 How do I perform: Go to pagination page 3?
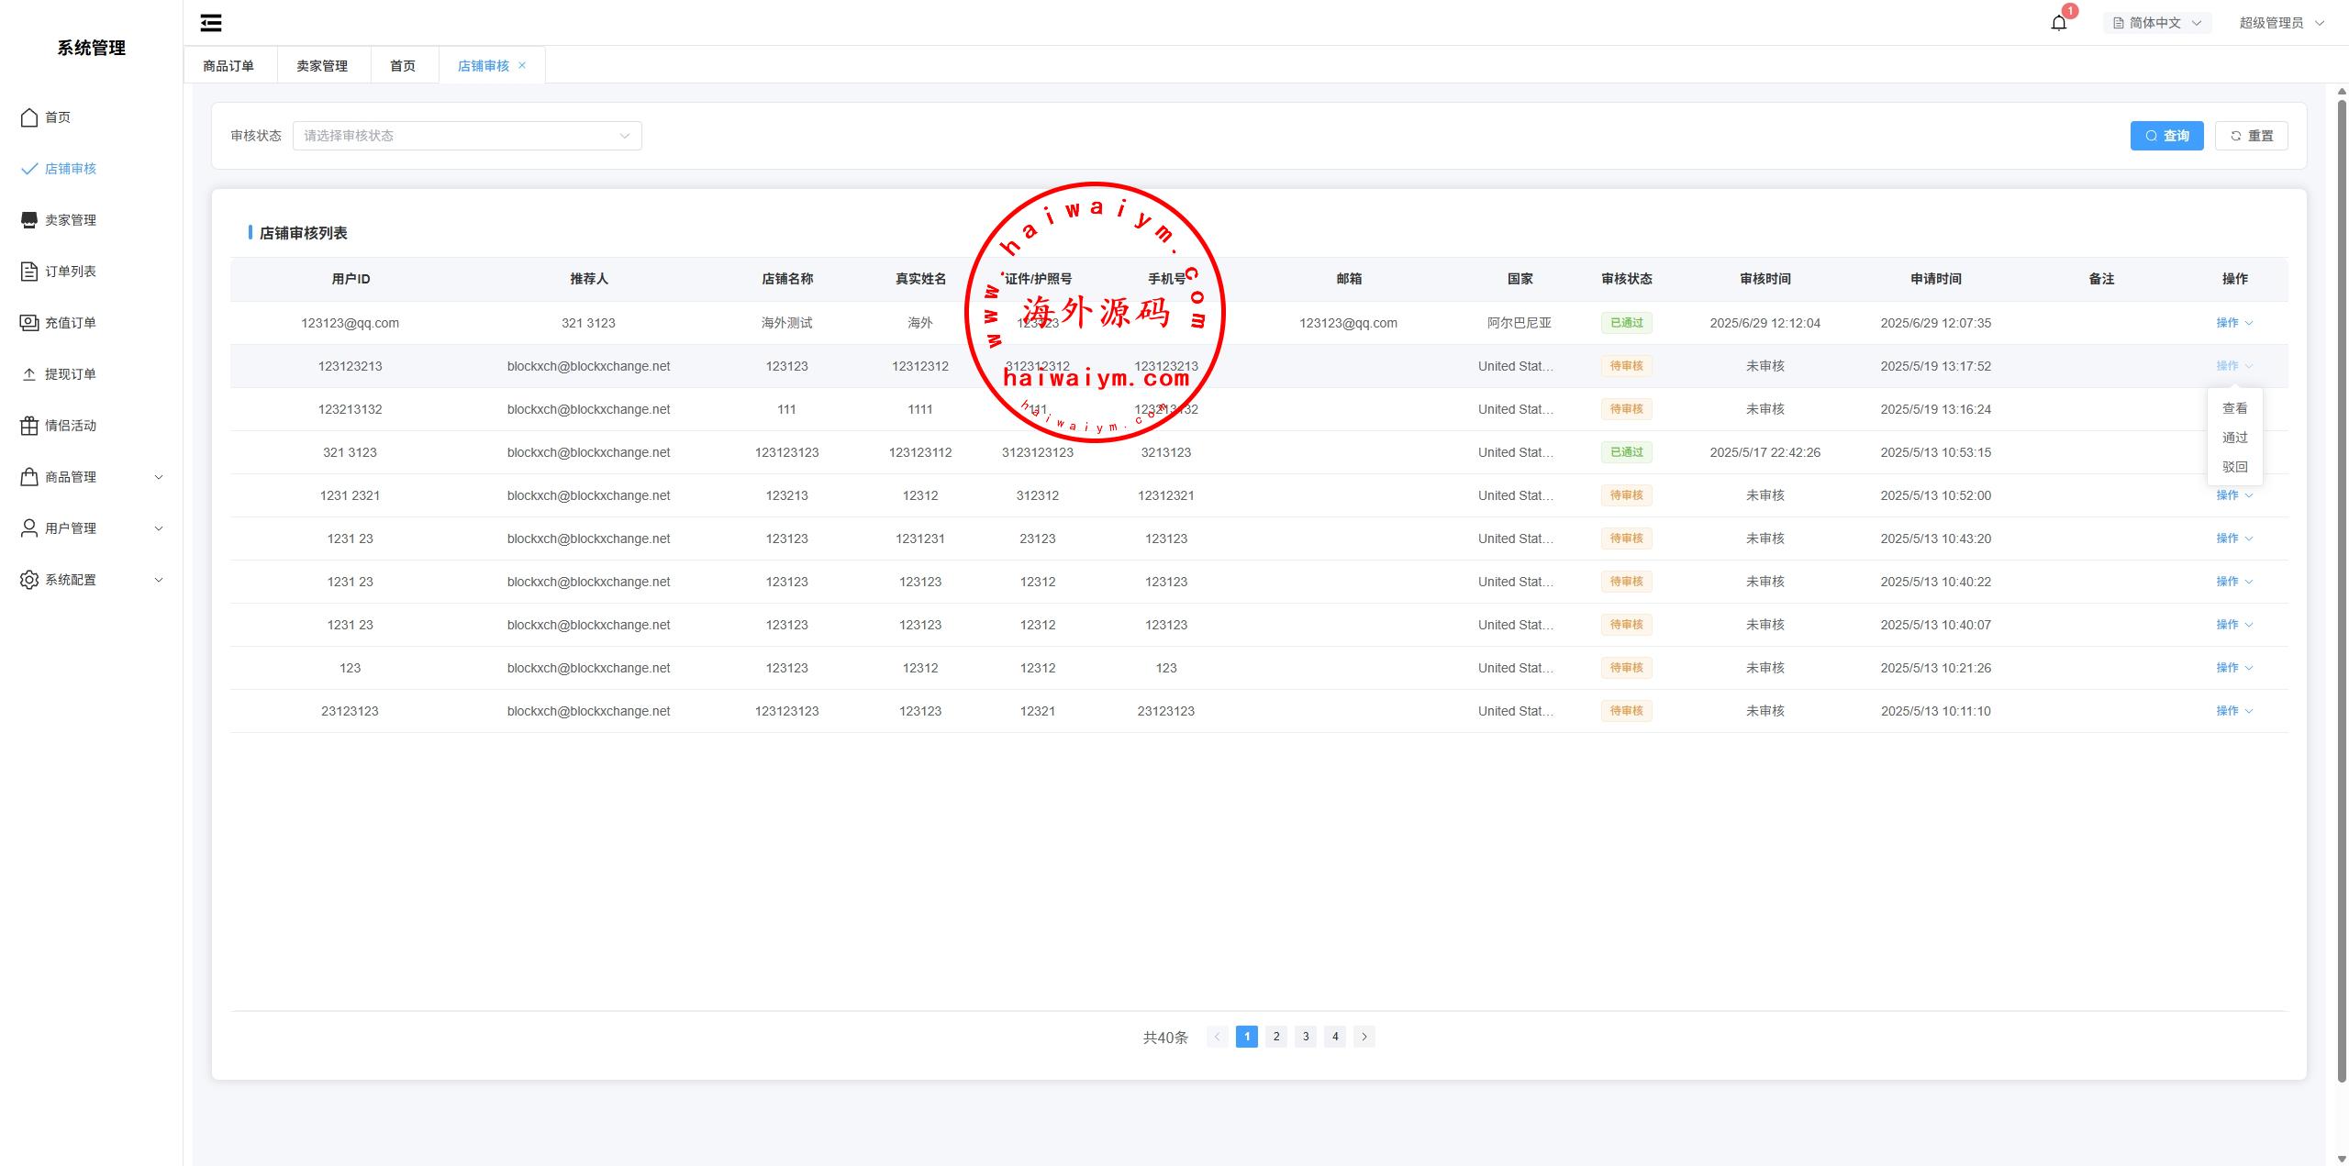1305,1037
